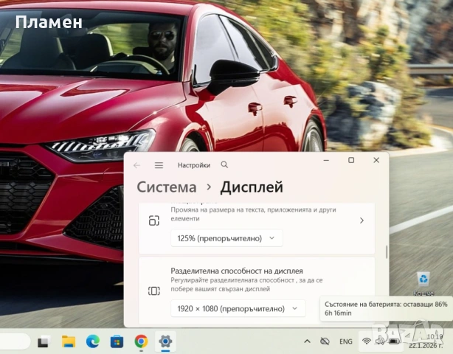Click the 'Система' breadcrumb link
This screenshot has height=354, width=453.
click(x=167, y=187)
